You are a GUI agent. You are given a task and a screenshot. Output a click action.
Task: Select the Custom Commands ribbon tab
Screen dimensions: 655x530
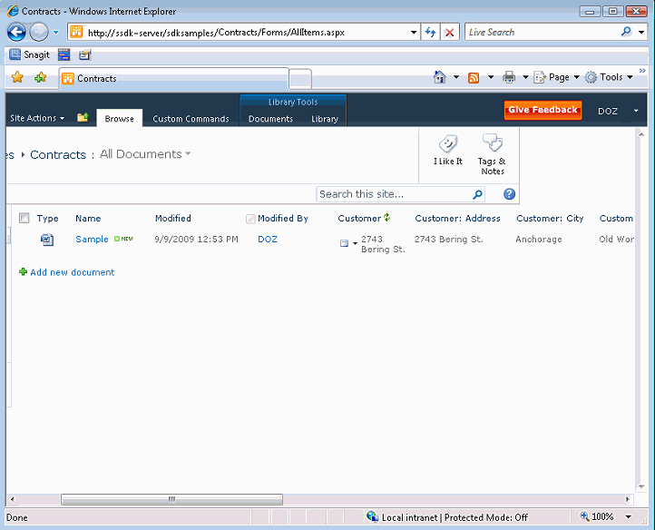[191, 119]
